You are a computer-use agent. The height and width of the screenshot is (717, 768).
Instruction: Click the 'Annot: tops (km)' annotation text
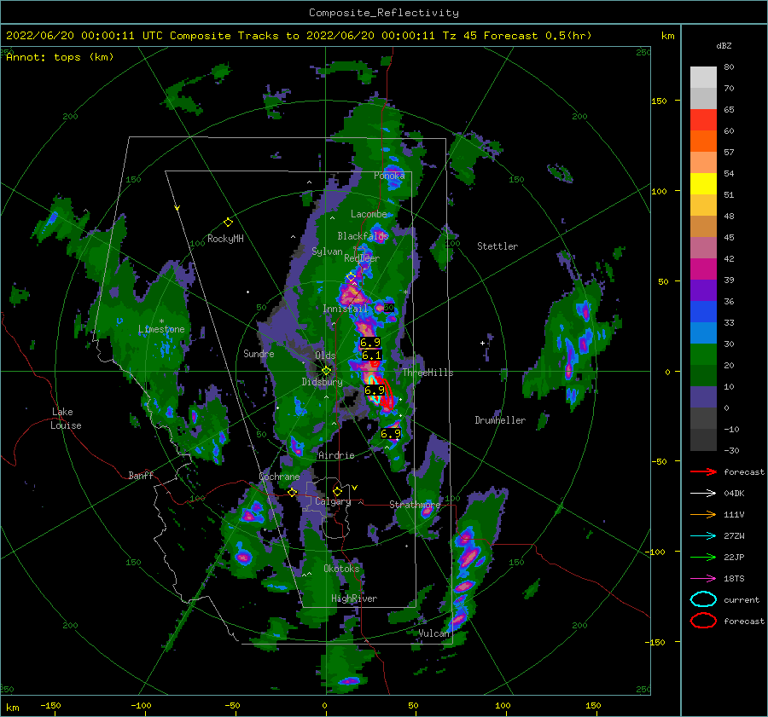pyautogui.click(x=60, y=57)
